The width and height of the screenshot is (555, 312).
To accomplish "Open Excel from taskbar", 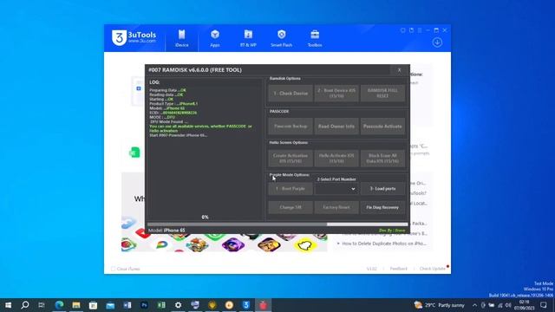I will click(161, 305).
